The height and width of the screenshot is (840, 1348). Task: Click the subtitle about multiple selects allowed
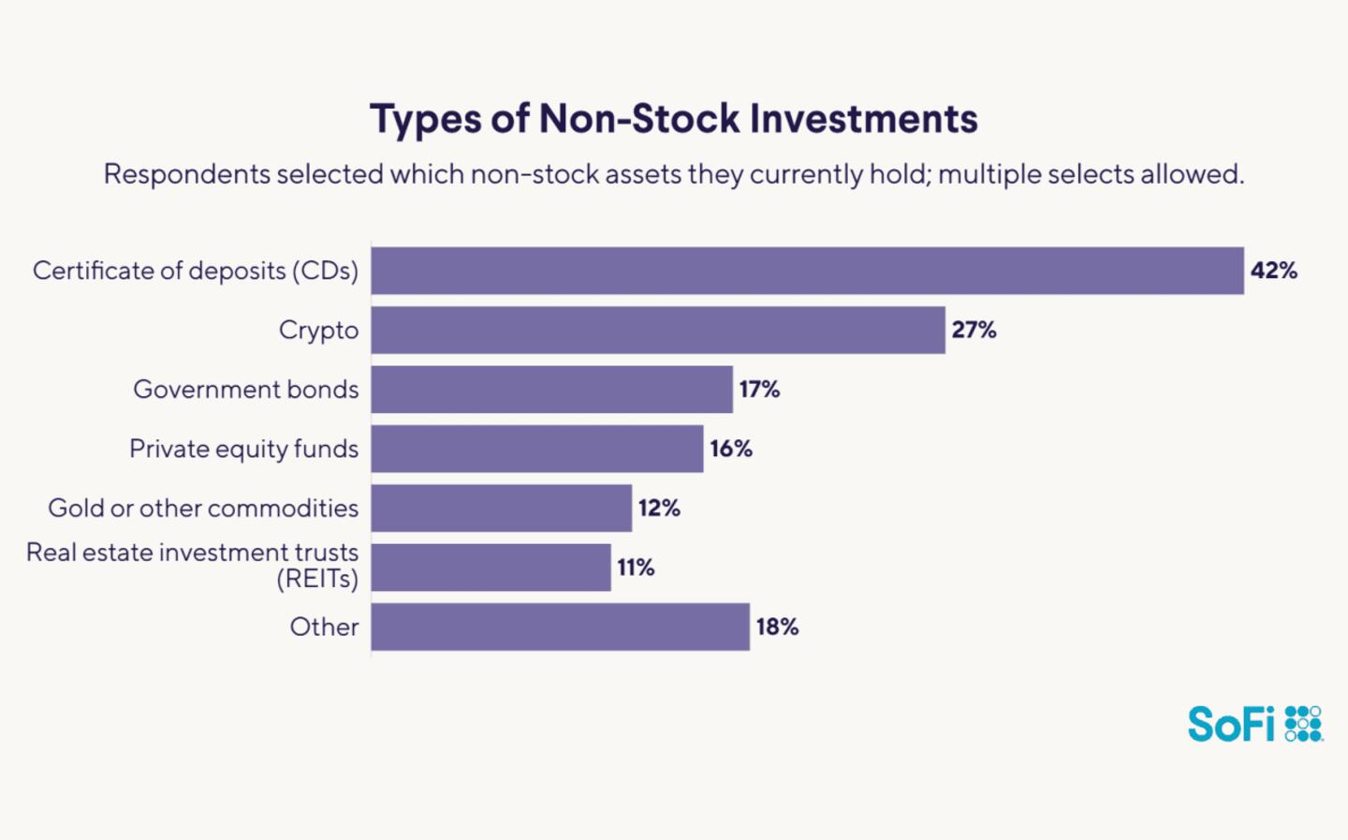pos(673,174)
